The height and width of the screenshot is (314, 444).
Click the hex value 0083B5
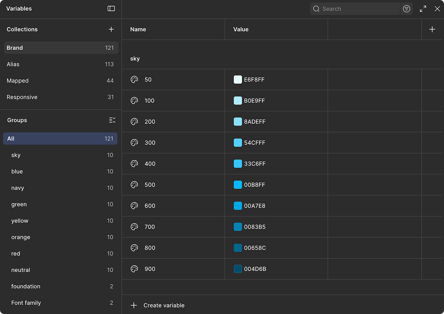[x=255, y=227]
